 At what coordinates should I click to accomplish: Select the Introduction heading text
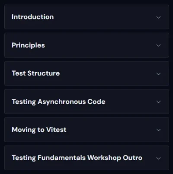click(x=33, y=17)
